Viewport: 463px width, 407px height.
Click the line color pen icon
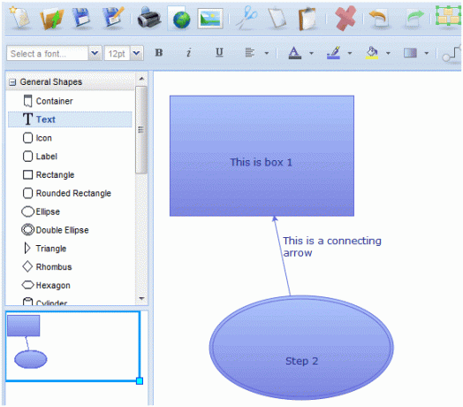click(334, 53)
